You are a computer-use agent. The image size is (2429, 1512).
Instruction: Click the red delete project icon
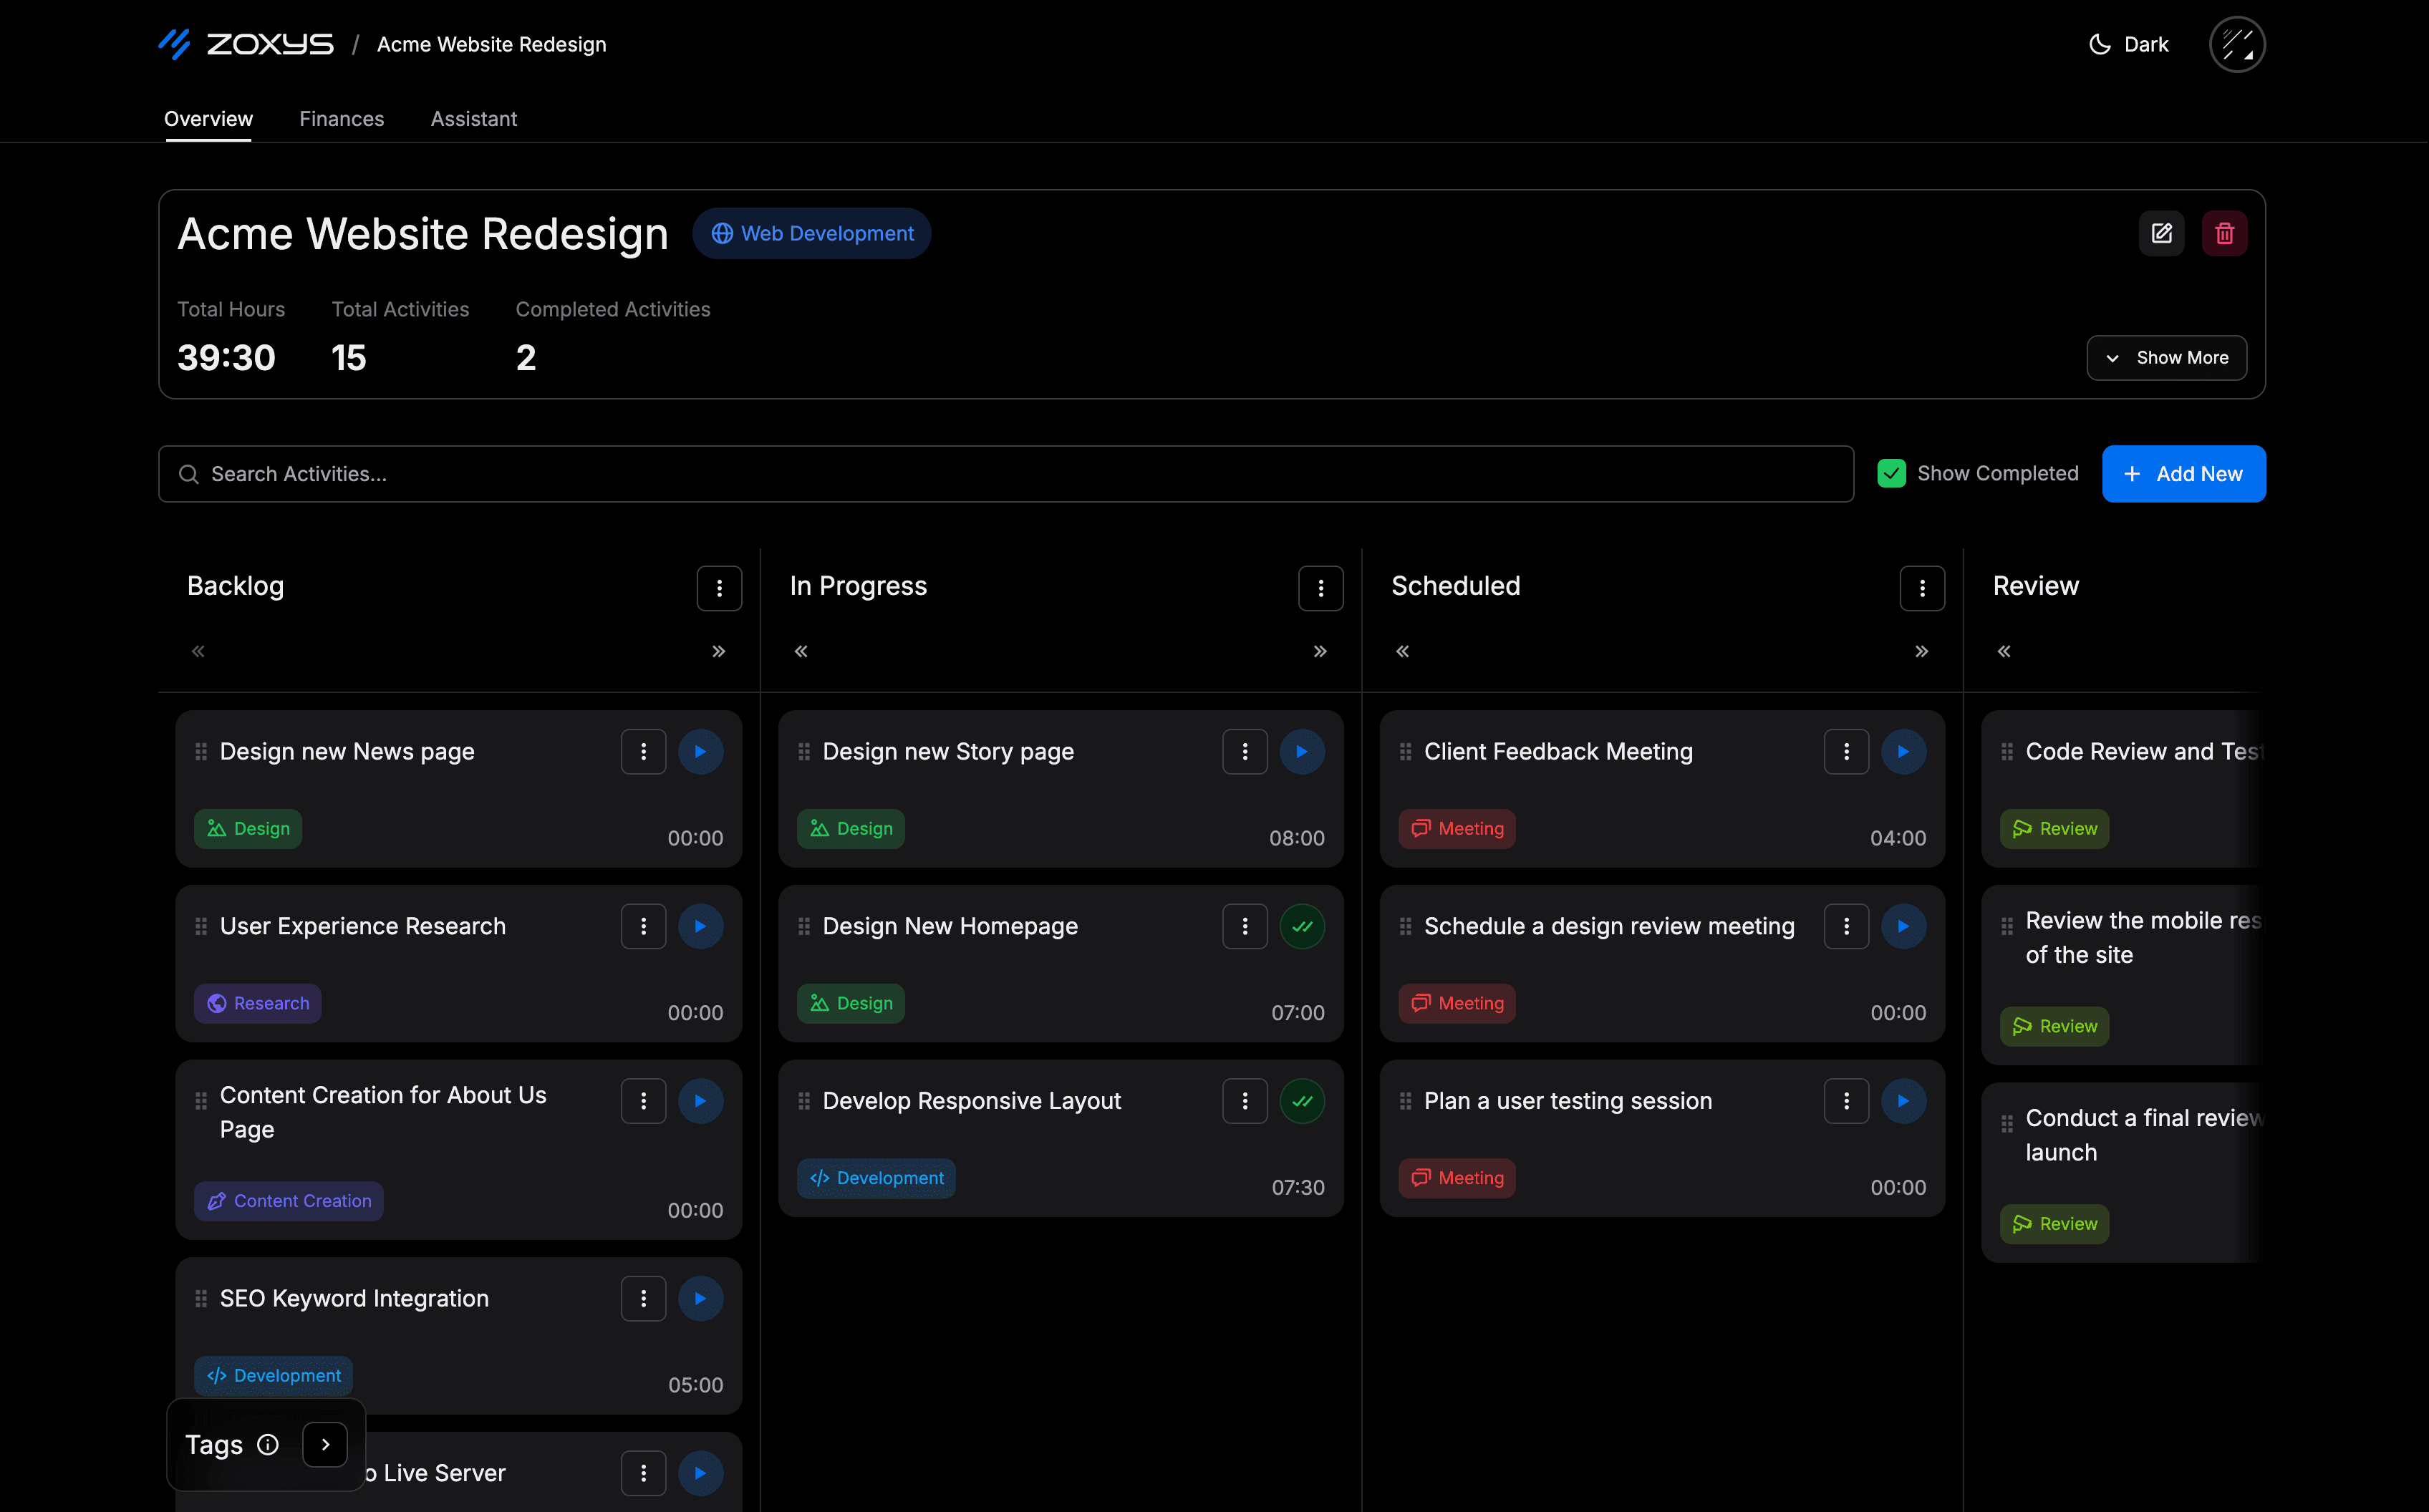tap(2224, 233)
